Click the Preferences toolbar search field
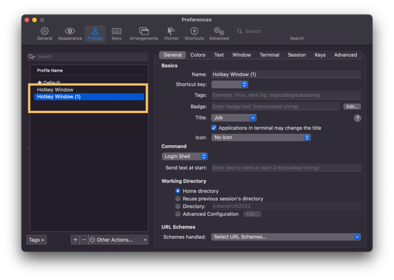The width and height of the screenshot is (394, 280). [297, 31]
